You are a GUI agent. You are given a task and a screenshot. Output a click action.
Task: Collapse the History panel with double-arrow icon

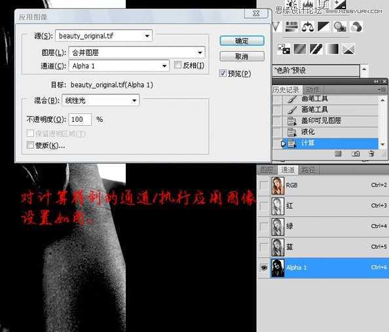[x=376, y=81]
